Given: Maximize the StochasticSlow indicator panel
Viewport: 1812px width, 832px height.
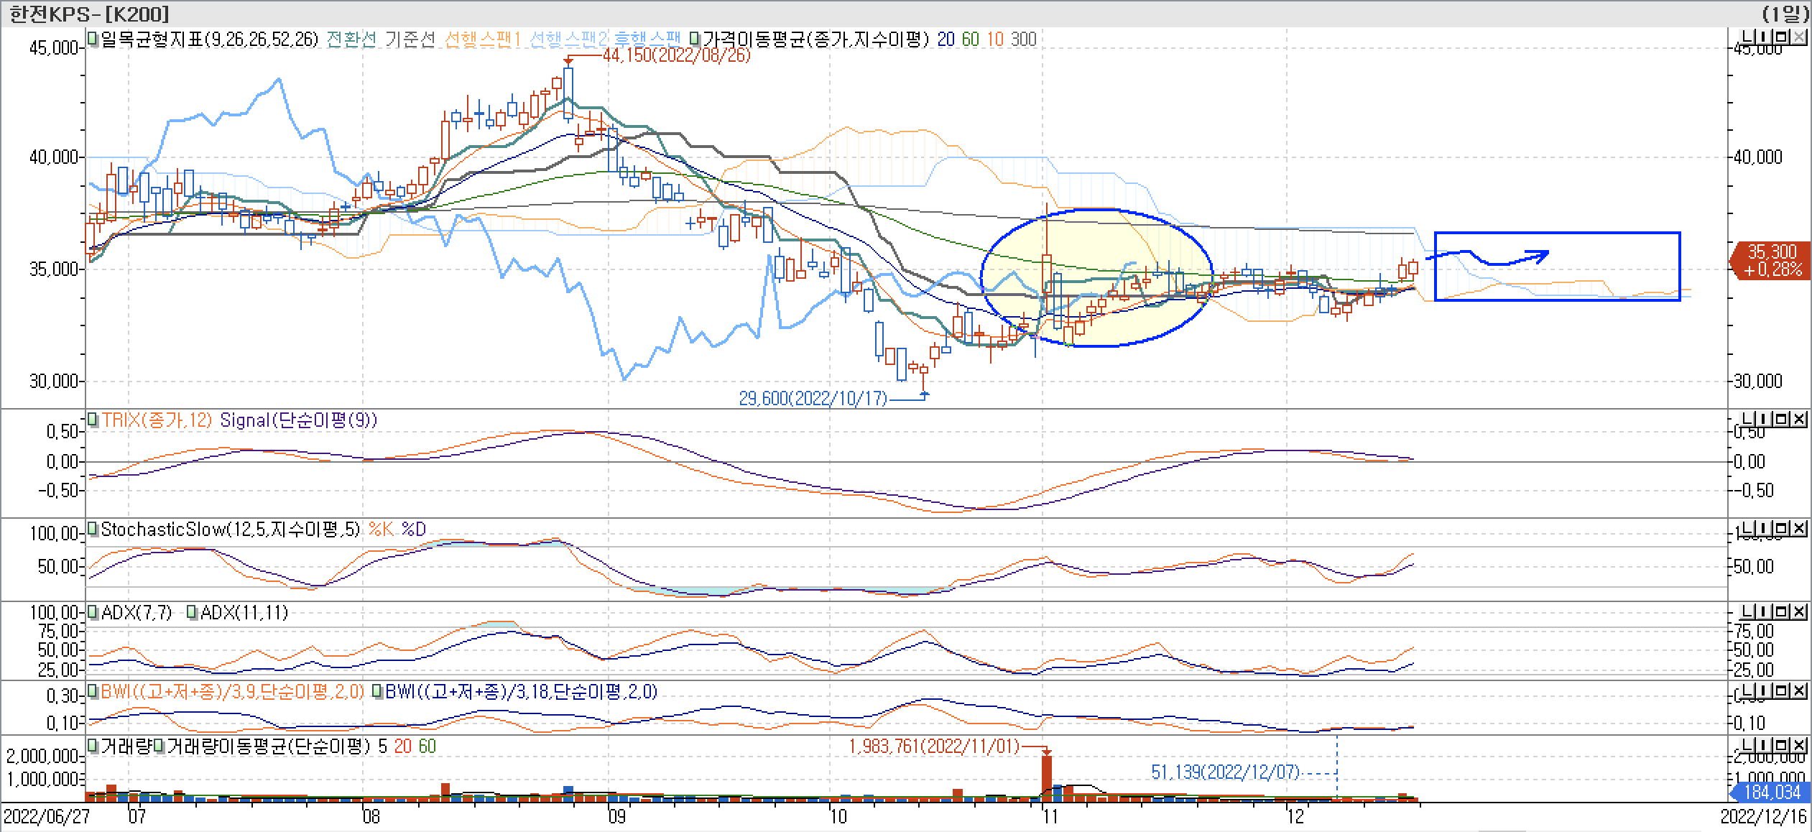Looking at the screenshot, I should [1780, 530].
